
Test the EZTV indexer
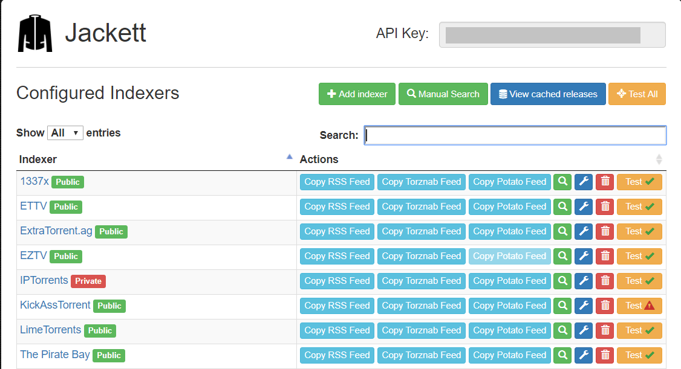(x=639, y=256)
